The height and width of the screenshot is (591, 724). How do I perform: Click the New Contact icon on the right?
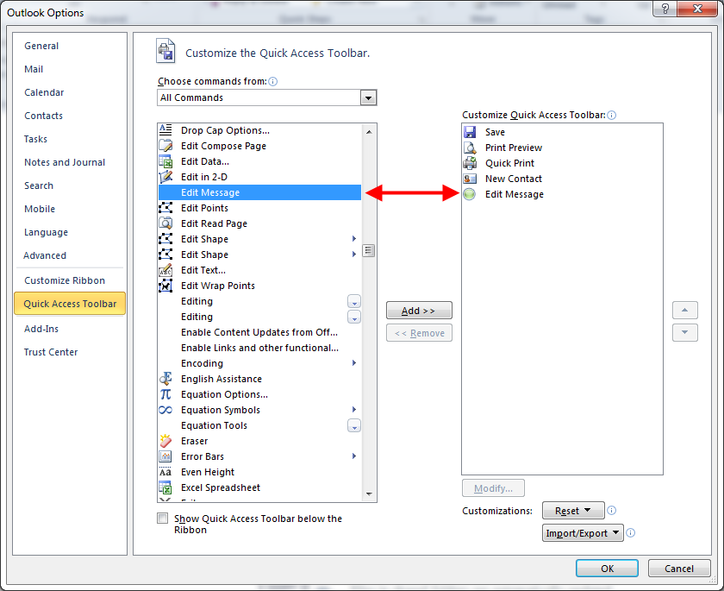coord(471,179)
